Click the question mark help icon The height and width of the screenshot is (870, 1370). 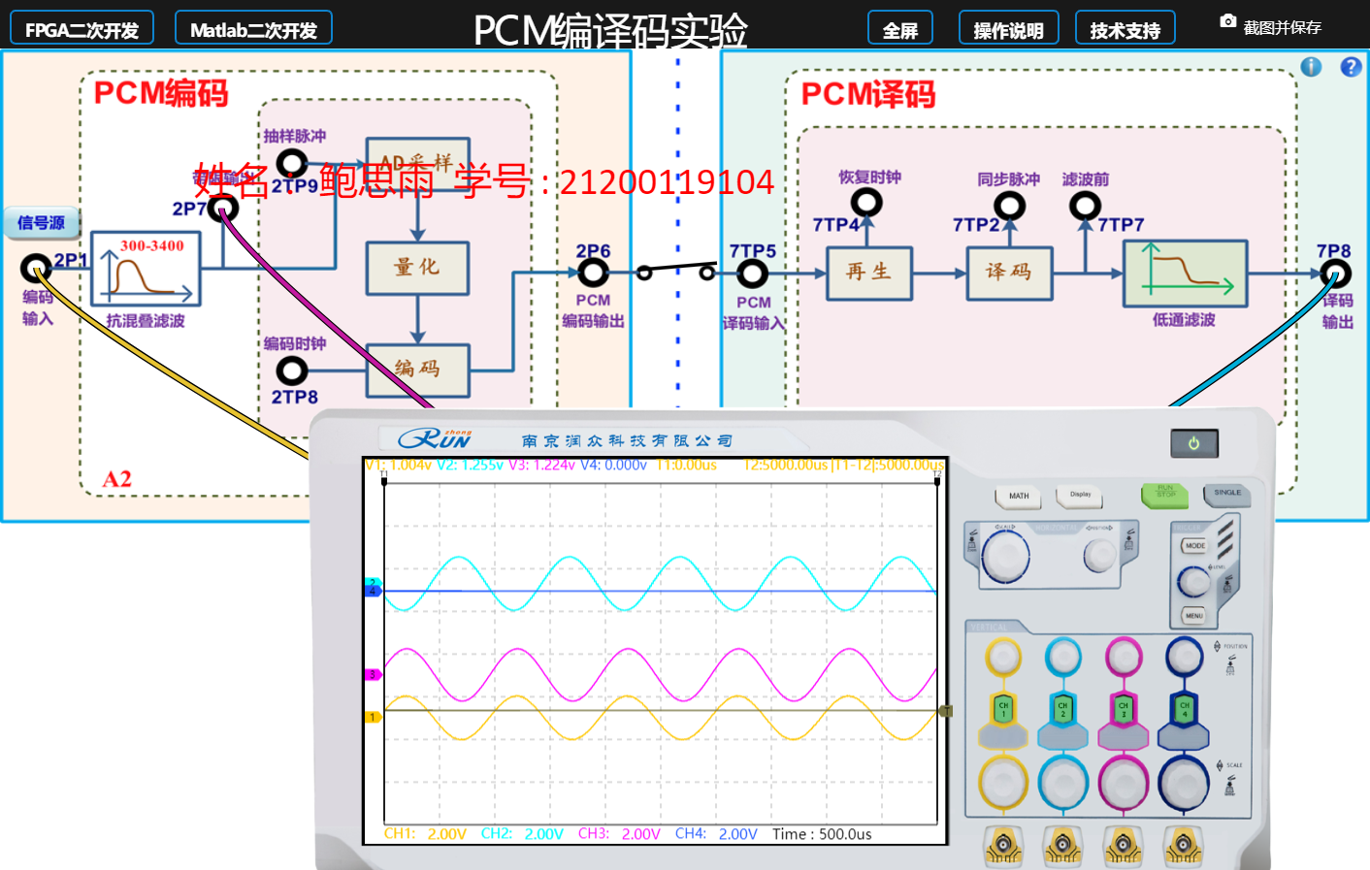click(x=1351, y=67)
